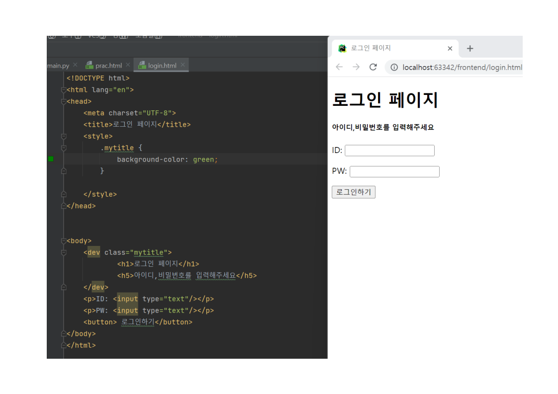
Task: Click the <h5> code line in the editor
Action: (187, 276)
